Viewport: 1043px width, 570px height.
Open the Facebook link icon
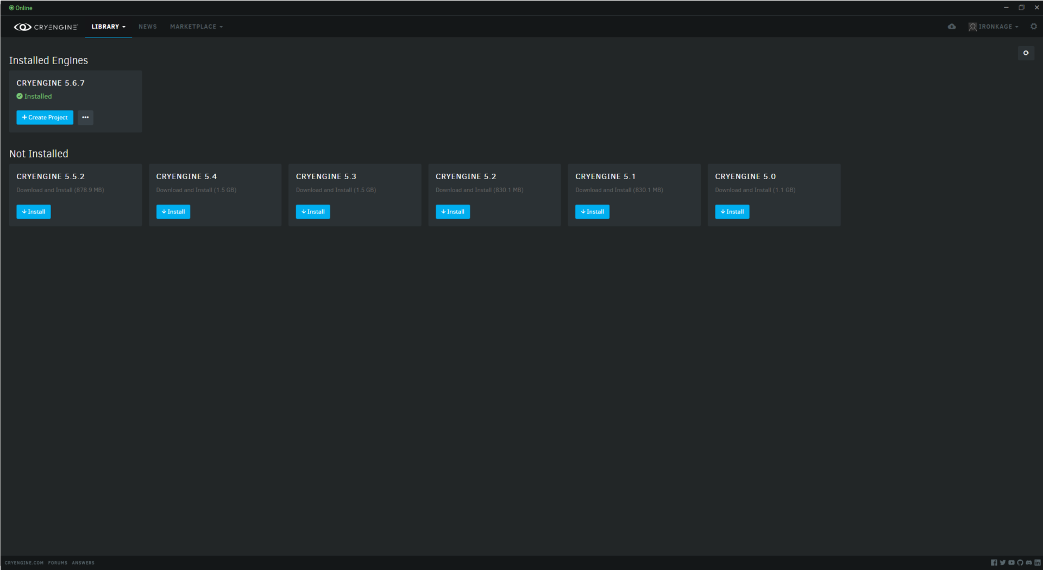(994, 563)
